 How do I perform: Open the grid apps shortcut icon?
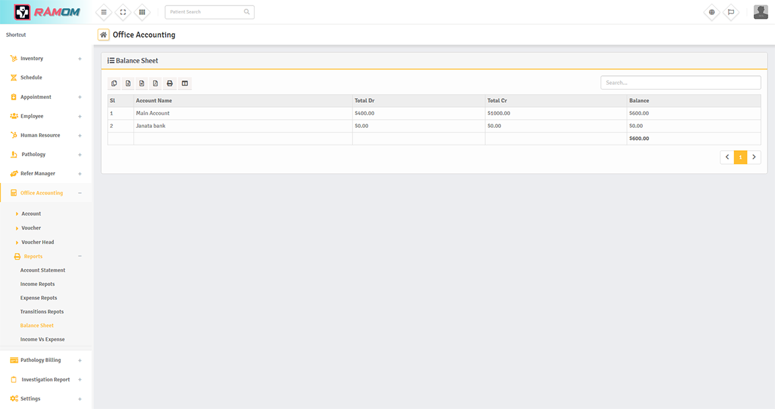pos(142,12)
